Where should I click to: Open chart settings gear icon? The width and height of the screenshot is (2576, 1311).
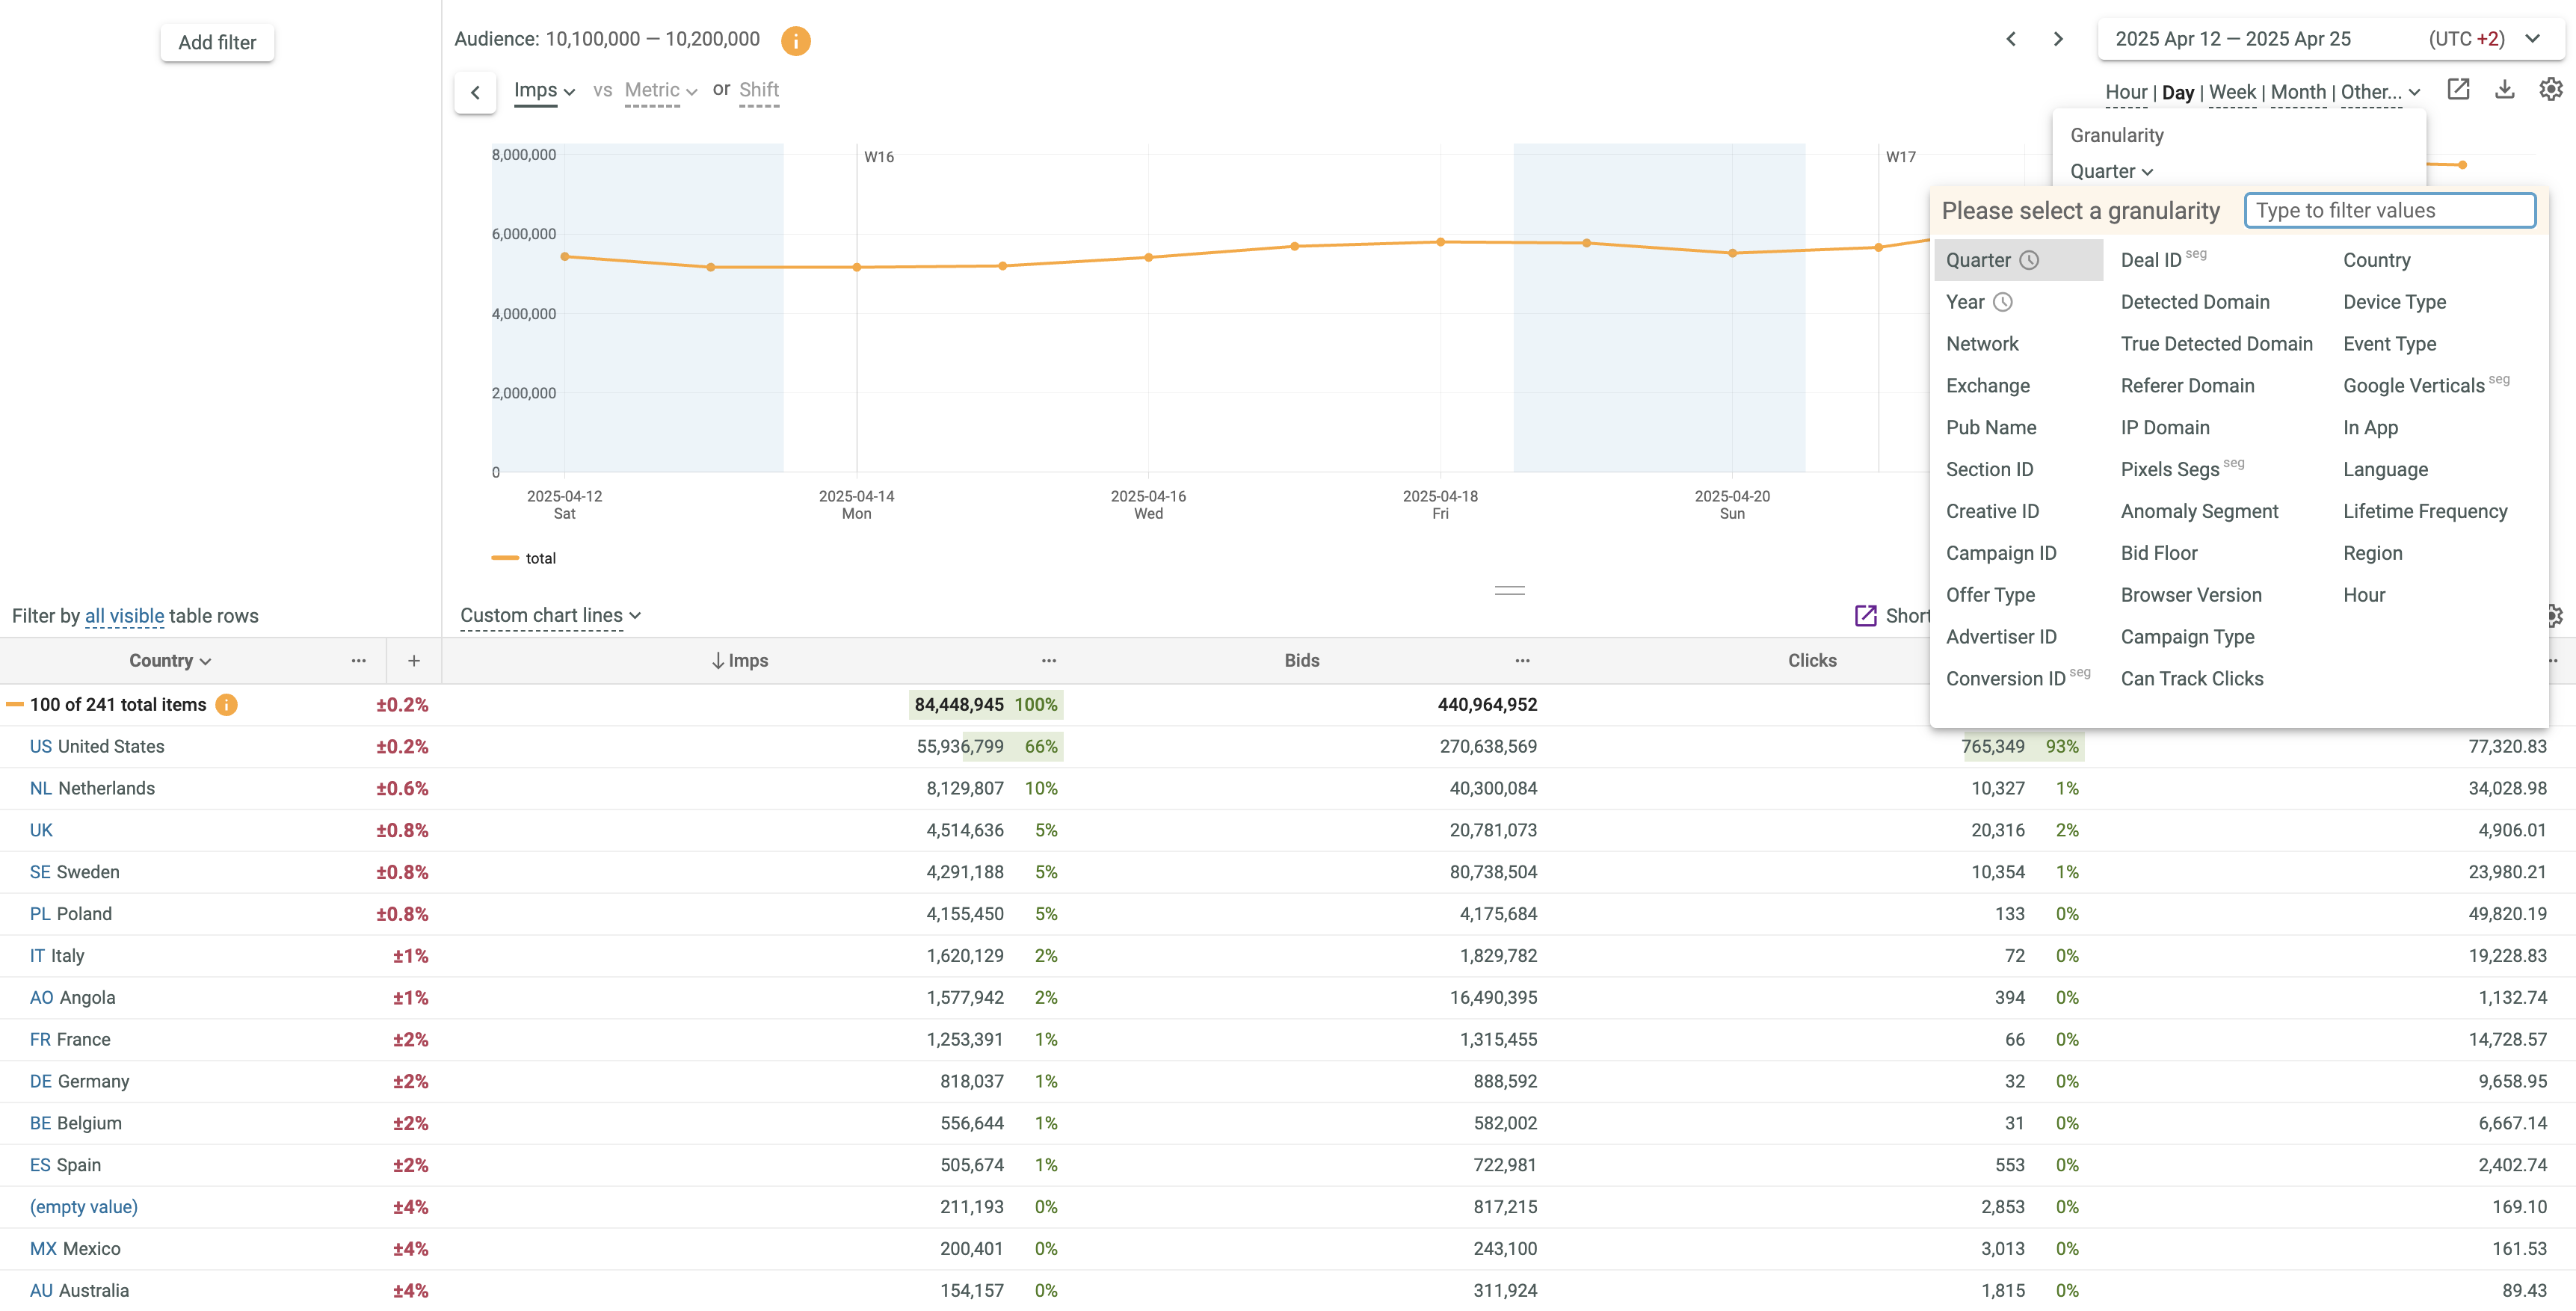pyautogui.click(x=2550, y=90)
